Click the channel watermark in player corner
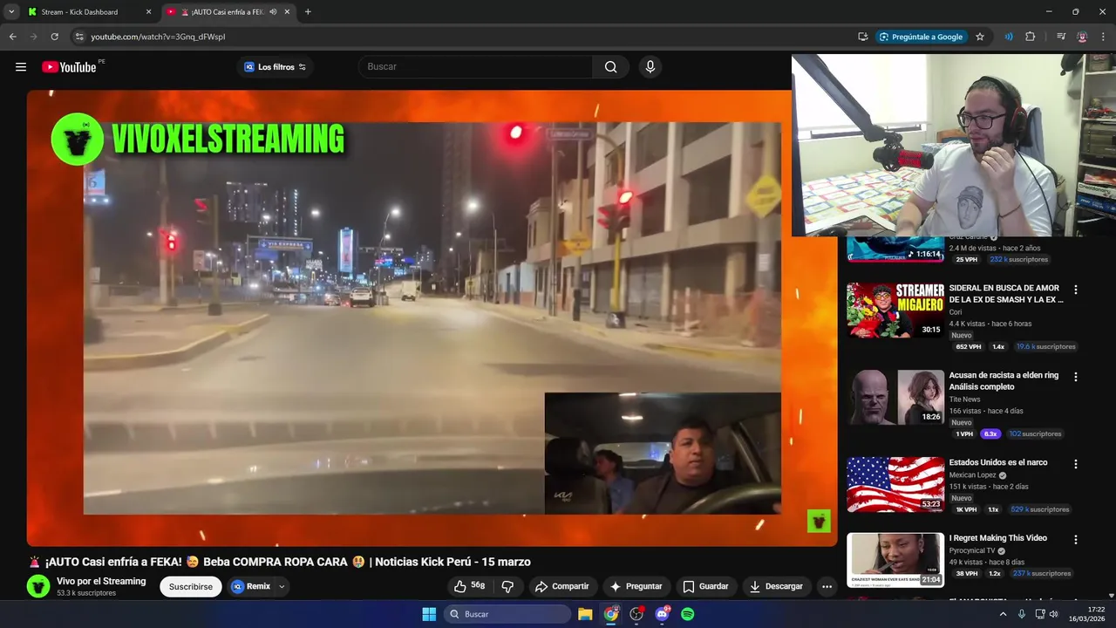Viewport: 1116px width, 628px height. click(x=818, y=522)
